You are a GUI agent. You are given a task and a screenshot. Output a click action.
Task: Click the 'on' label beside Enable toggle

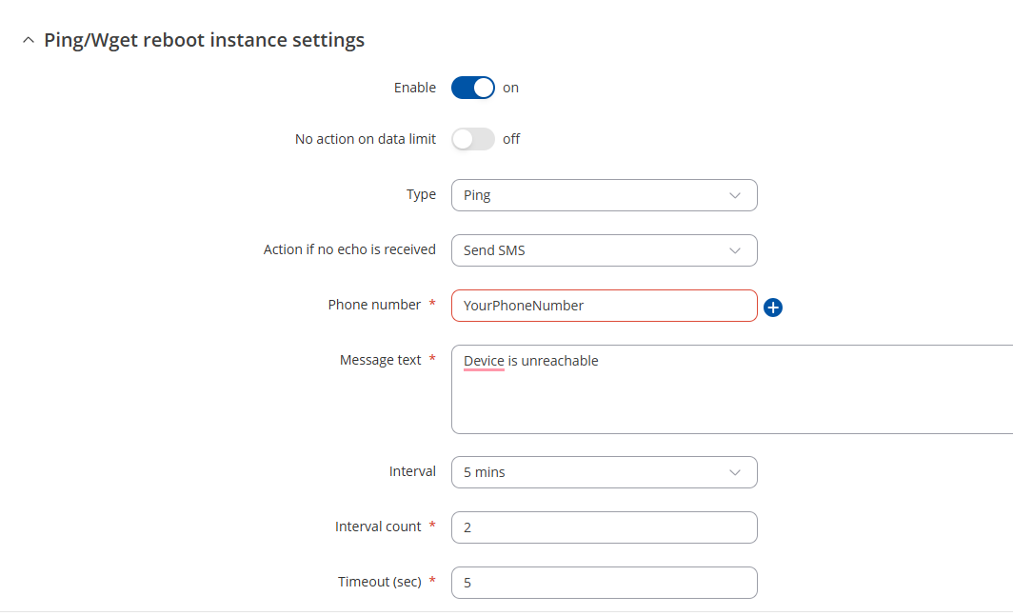[510, 88]
